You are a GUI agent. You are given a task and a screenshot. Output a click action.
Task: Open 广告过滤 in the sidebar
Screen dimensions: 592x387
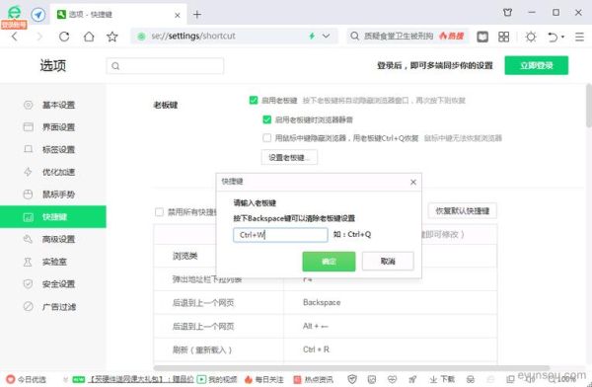53,306
